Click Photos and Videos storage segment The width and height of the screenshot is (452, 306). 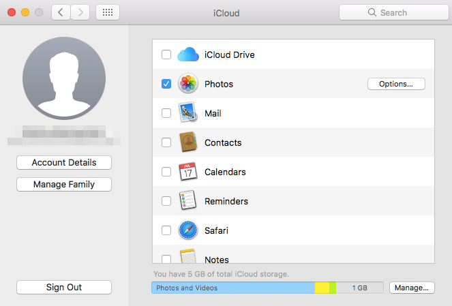click(x=233, y=288)
